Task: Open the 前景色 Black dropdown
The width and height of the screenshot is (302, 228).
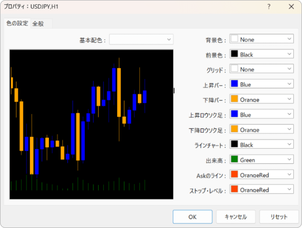Action: click(x=261, y=54)
